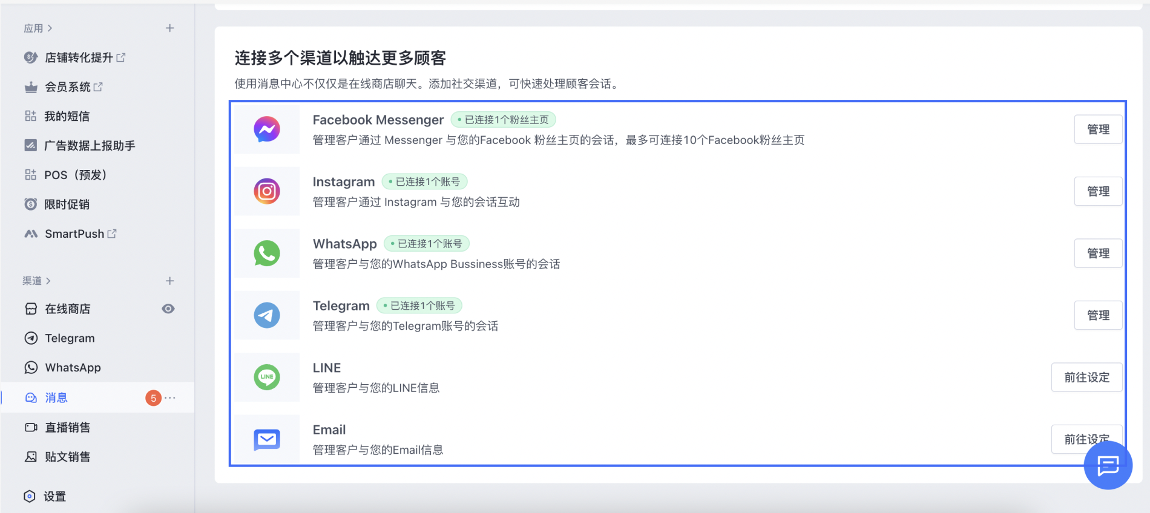Screen dimensions: 1150x513
Task: Click the 会员系统 crown icon
Action: (31, 87)
